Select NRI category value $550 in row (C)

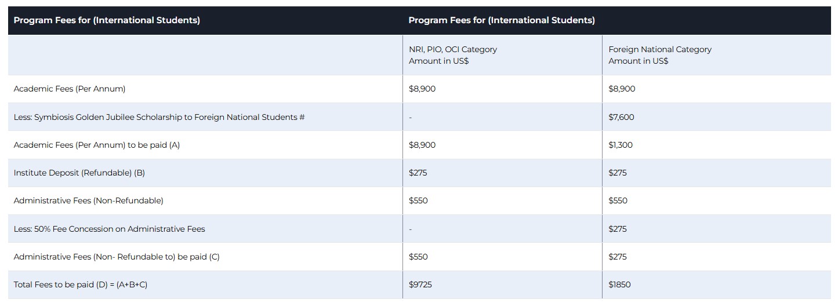(418, 257)
